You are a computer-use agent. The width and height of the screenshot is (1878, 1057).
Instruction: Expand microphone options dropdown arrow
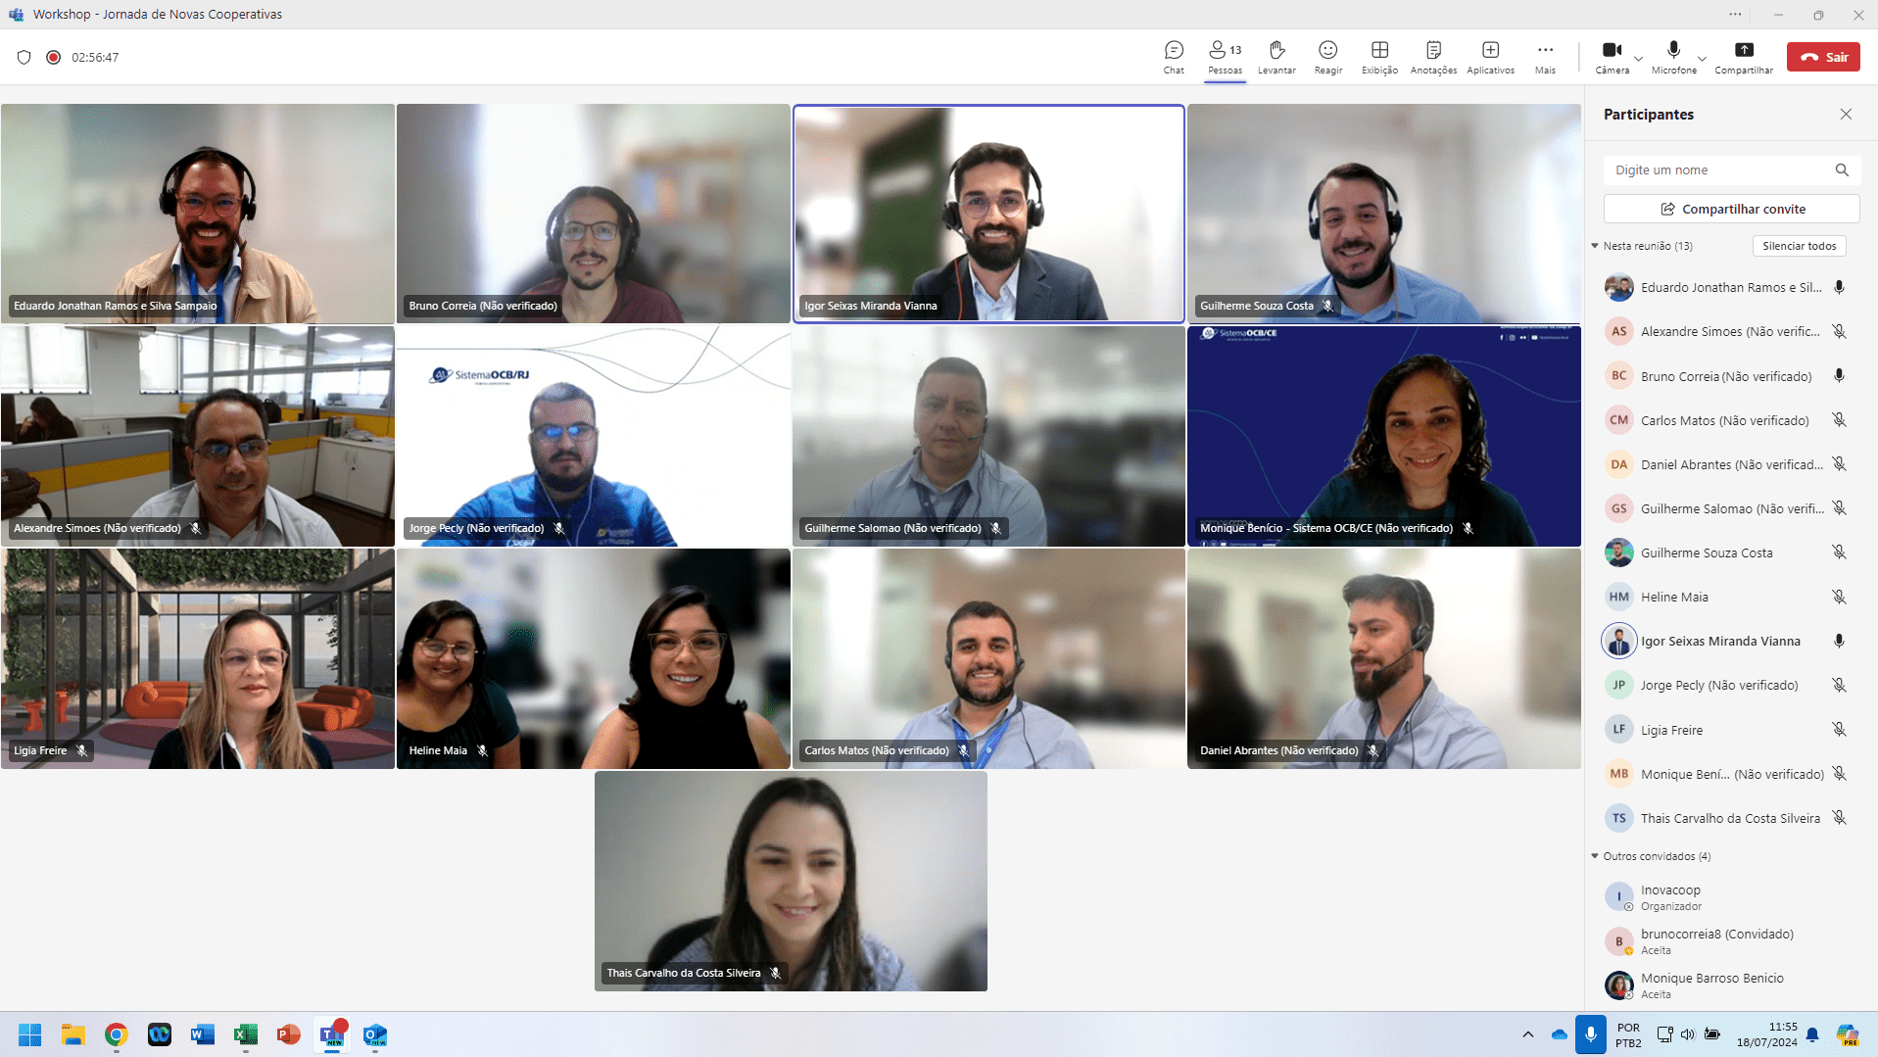click(1703, 59)
